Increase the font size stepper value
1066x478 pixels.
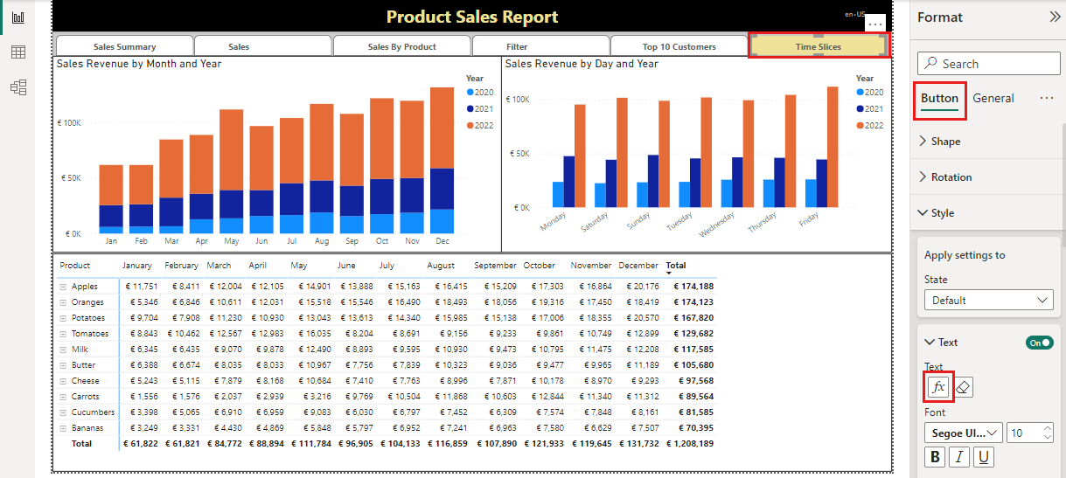(1047, 428)
